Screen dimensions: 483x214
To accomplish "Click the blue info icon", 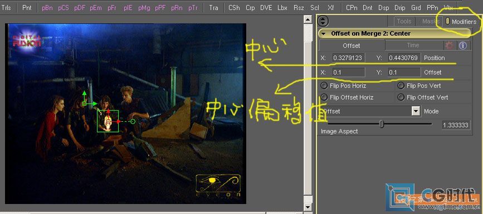I will [463, 46].
